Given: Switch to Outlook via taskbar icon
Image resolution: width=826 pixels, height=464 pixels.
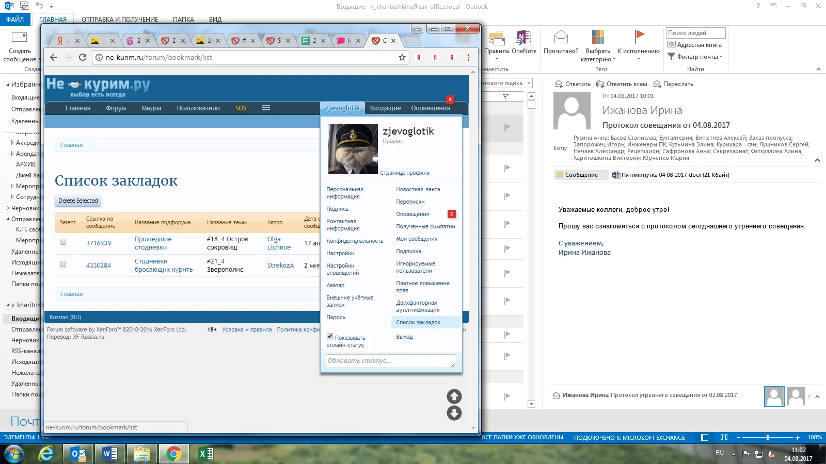Looking at the screenshot, I should (x=78, y=454).
